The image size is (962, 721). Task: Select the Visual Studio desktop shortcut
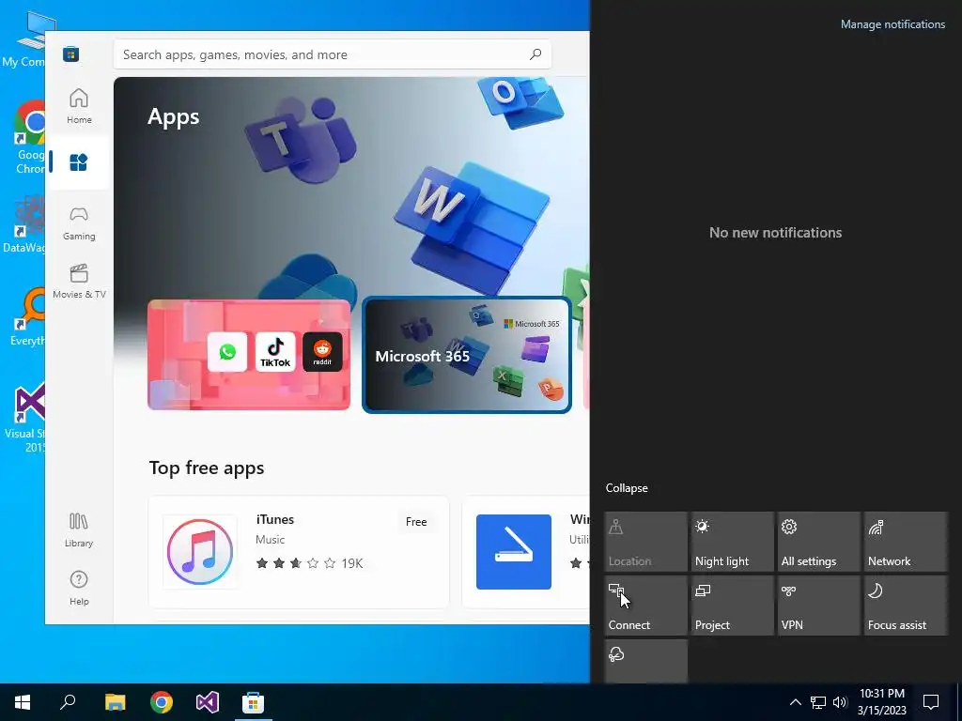pyautogui.click(x=25, y=419)
